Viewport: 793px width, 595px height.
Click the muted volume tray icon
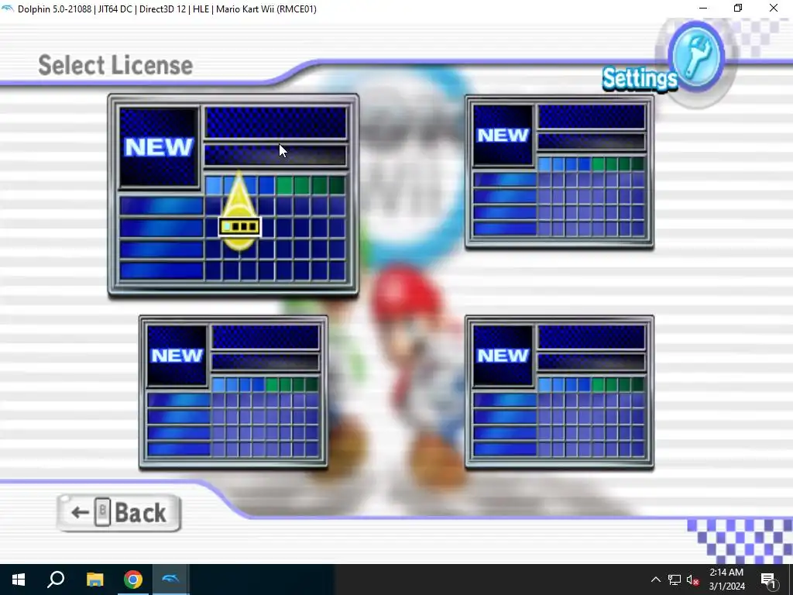coord(692,580)
